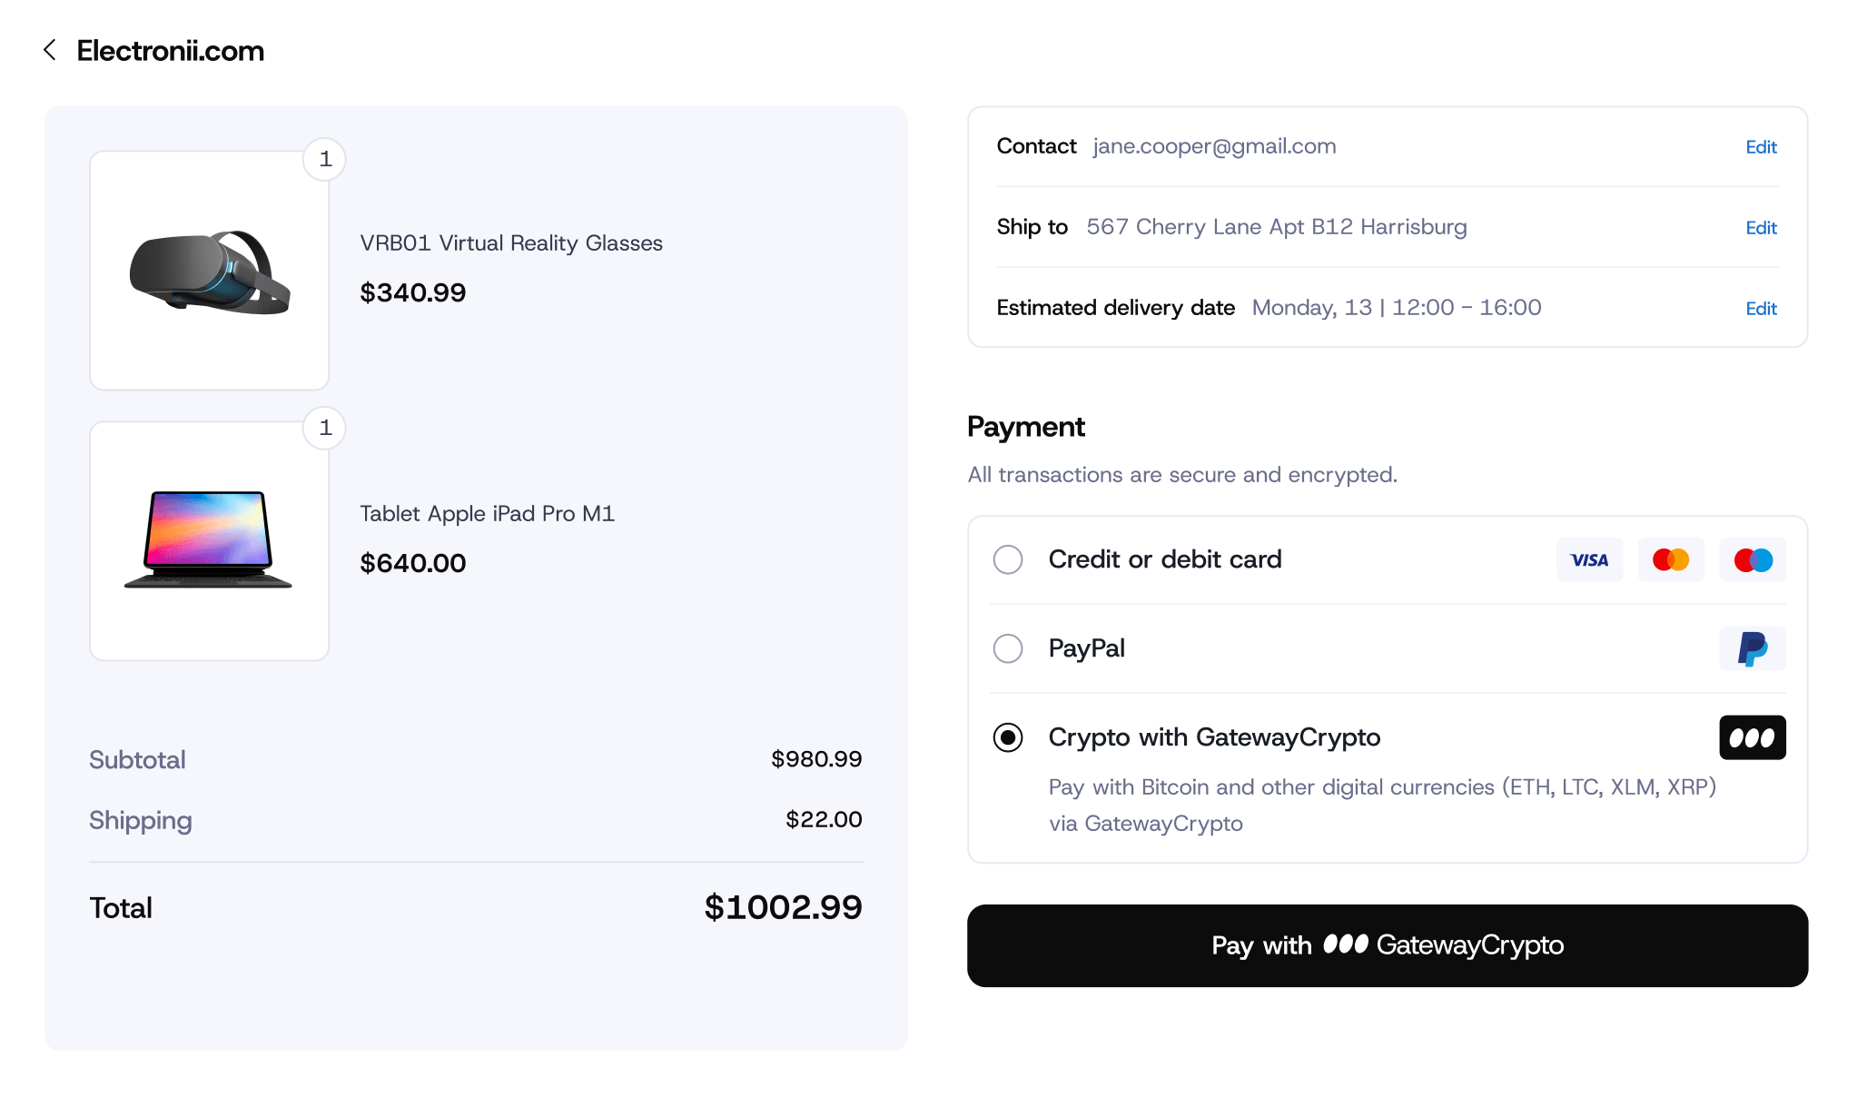Click the PayPal logo icon

coord(1753,648)
